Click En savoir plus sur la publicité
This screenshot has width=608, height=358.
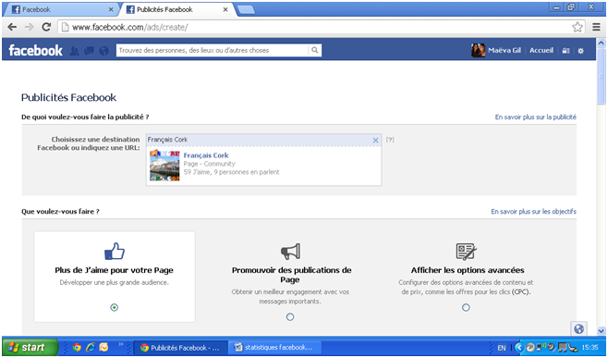536,117
